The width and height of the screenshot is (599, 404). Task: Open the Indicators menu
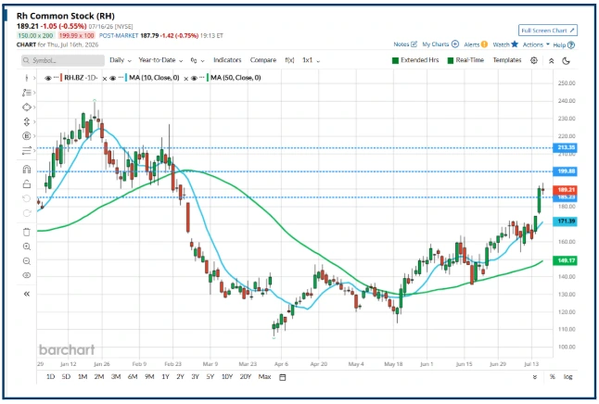pyautogui.click(x=227, y=60)
